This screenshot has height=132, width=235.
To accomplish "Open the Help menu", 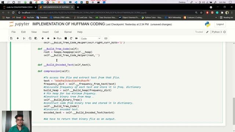I will pos(80,32).
